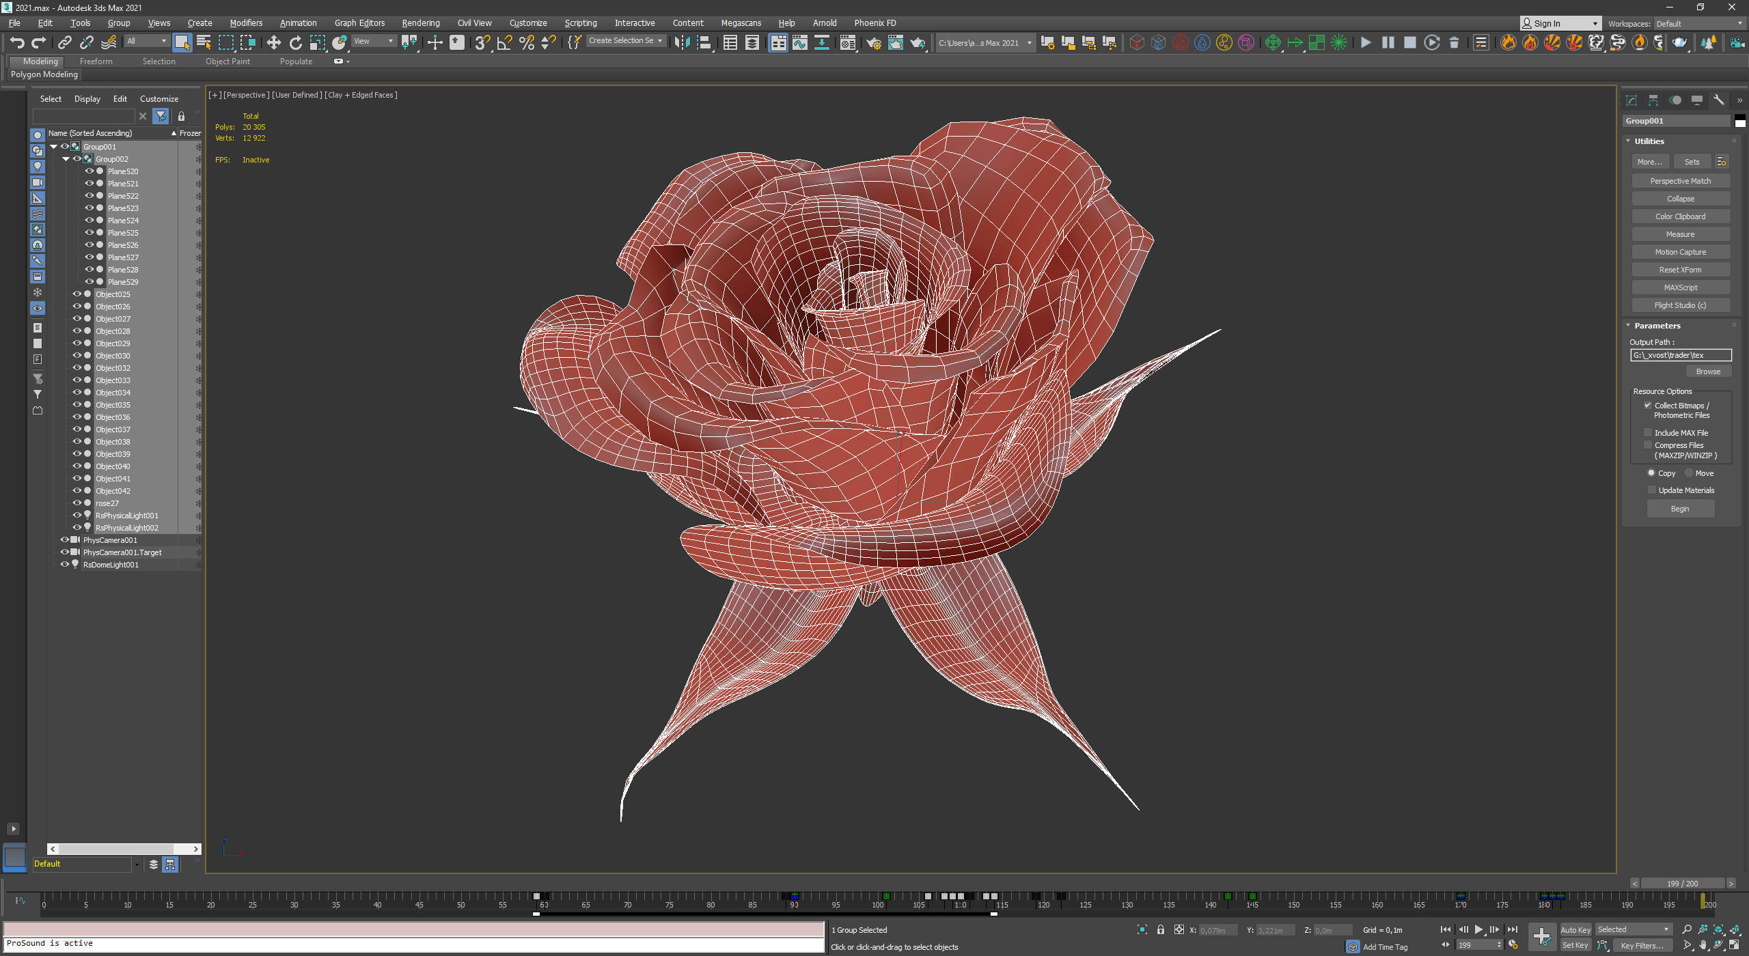Select the Move radio button
Screen dimensions: 1749x956
1689,473
